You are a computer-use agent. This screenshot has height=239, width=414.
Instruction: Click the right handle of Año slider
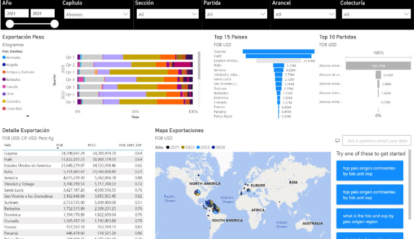54,24
